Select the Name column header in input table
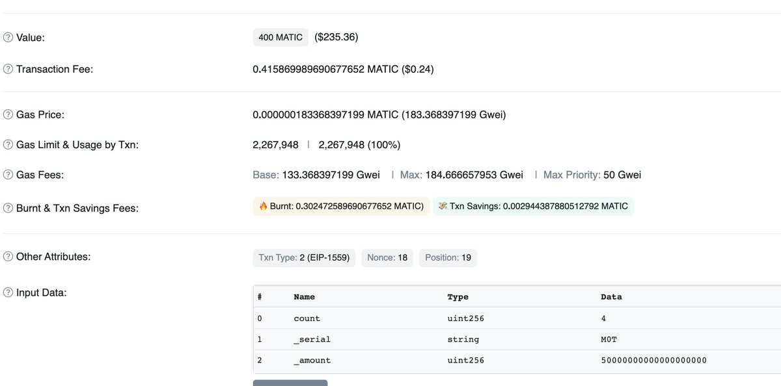Image resolution: width=781 pixels, height=386 pixels. (x=304, y=297)
